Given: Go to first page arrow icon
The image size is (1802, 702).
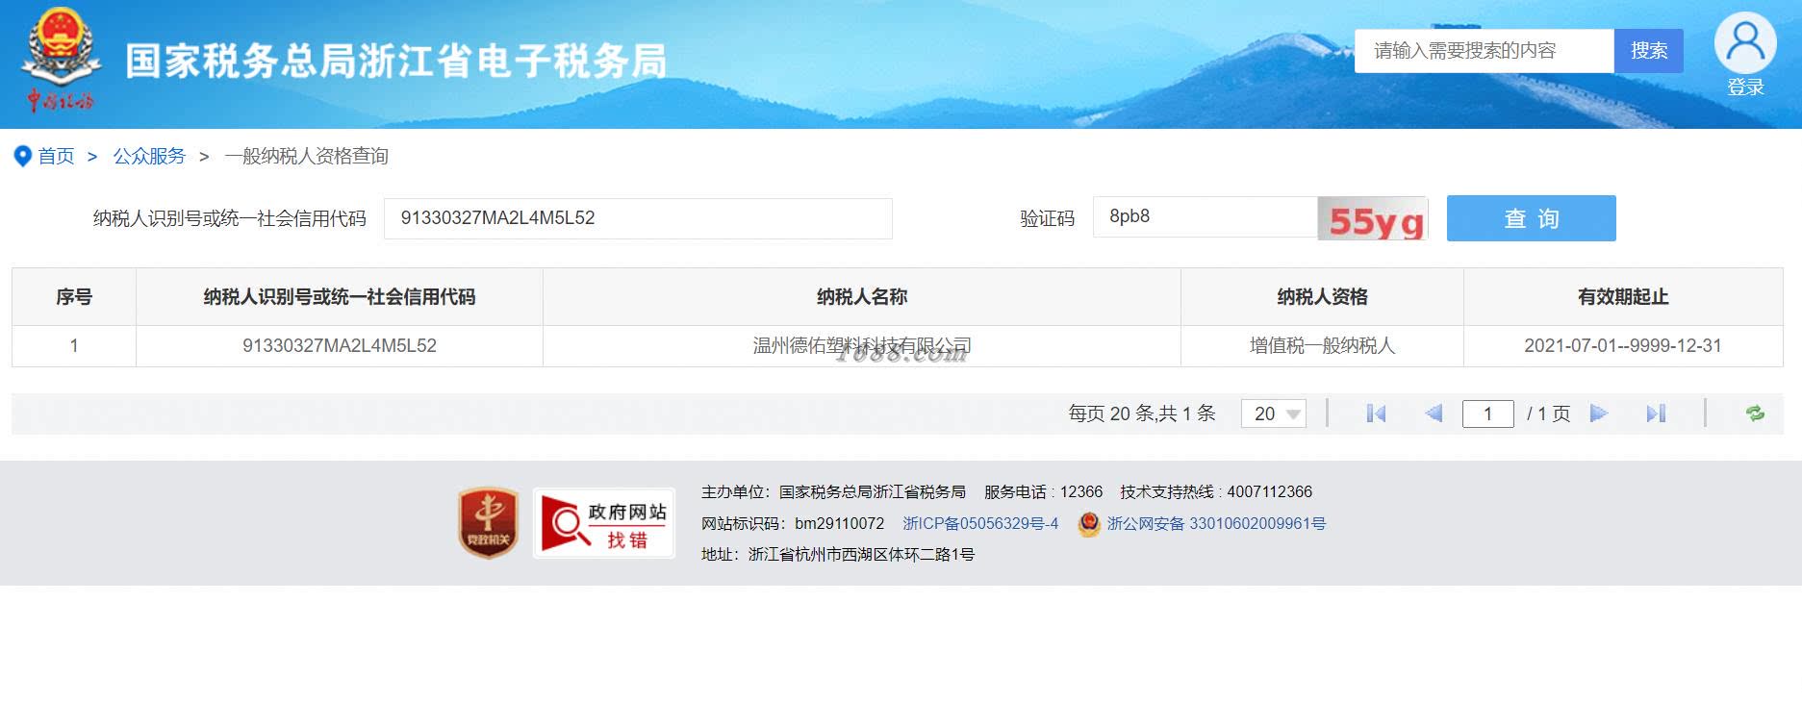Looking at the screenshot, I should coord(1376,414).
